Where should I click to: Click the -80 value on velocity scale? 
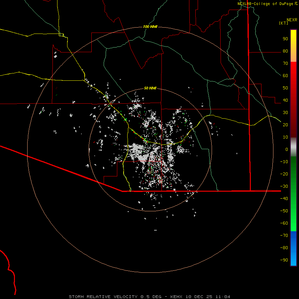tap(284, 248)
